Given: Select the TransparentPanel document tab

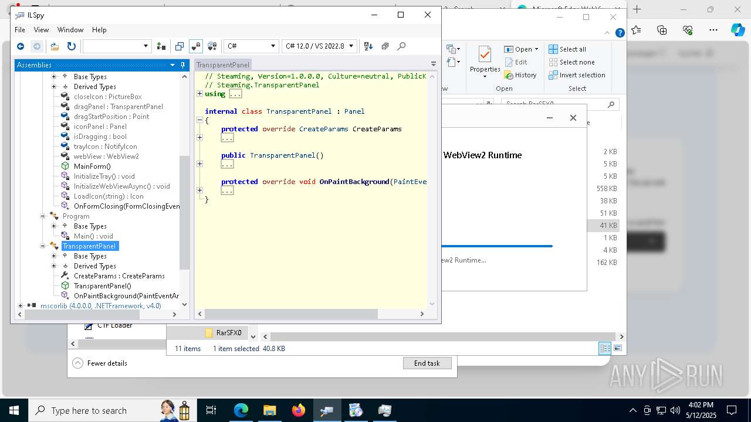Looking at the screenshot, I should (223, 65).
